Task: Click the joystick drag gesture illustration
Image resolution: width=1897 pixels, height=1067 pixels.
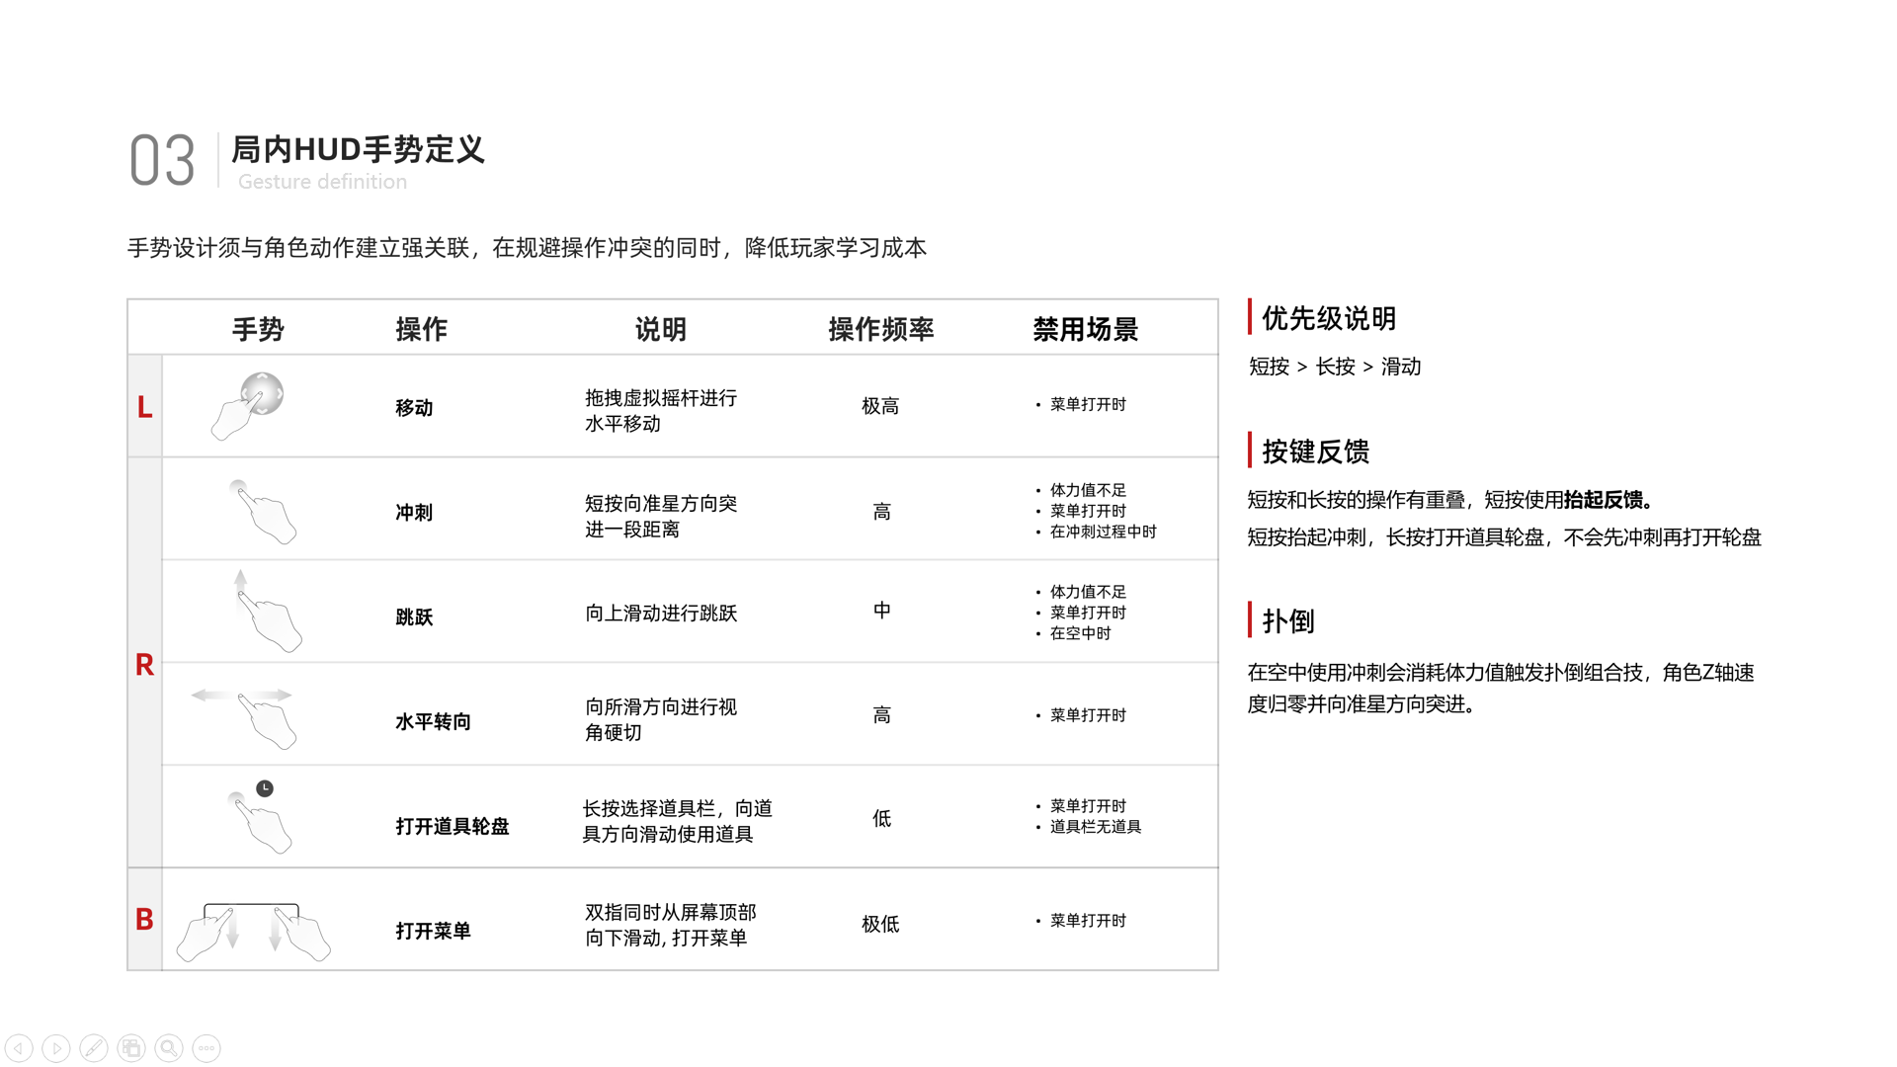Action: (x=248, y=405)
